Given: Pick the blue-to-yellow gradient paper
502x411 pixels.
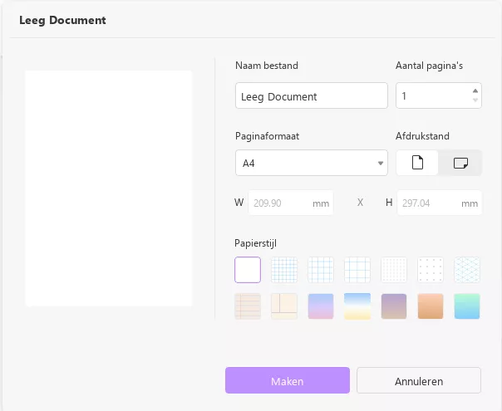Looking at the screenshot, I should [x=357, y=306].
